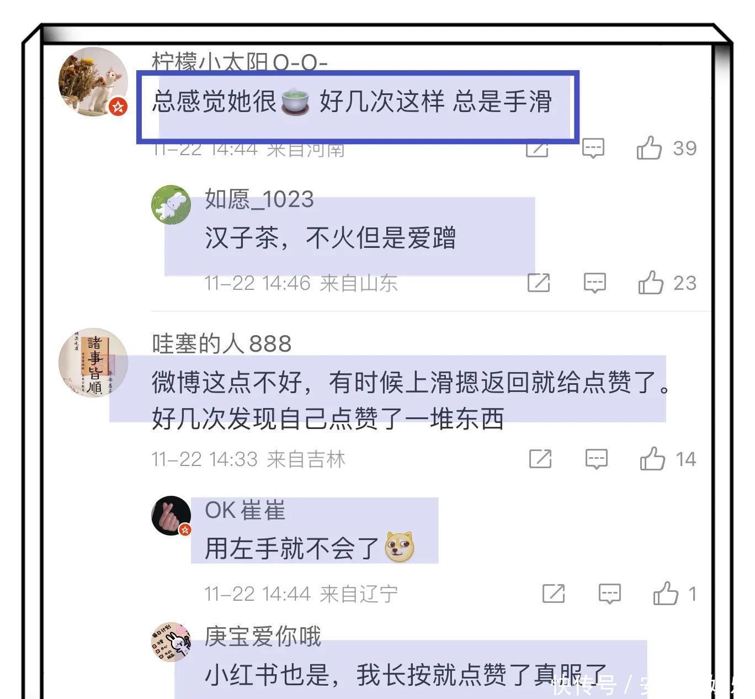Repost OK崔崔's reply with share icon

pyautogui.click(x=554, y=593)
